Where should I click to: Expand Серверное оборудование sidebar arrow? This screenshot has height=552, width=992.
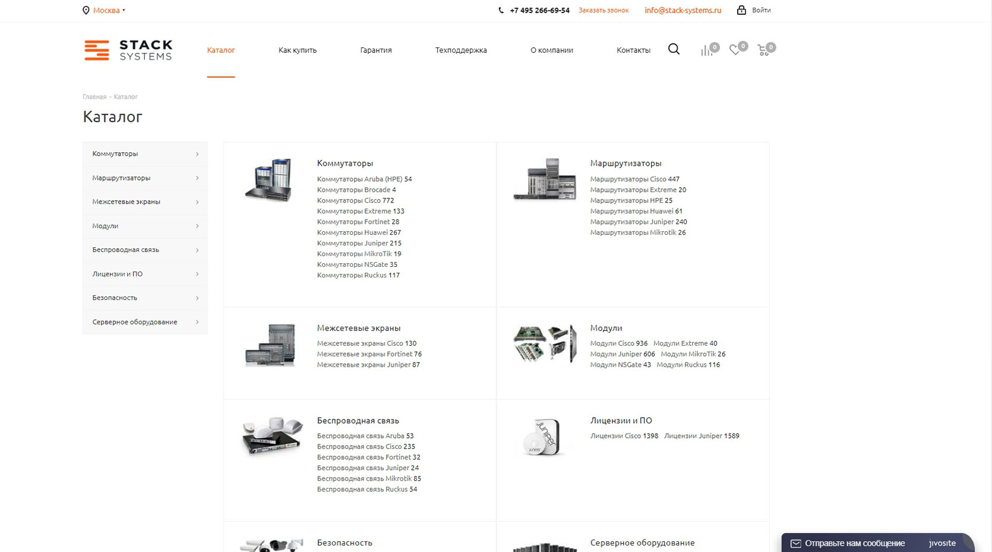coord(197,322)
